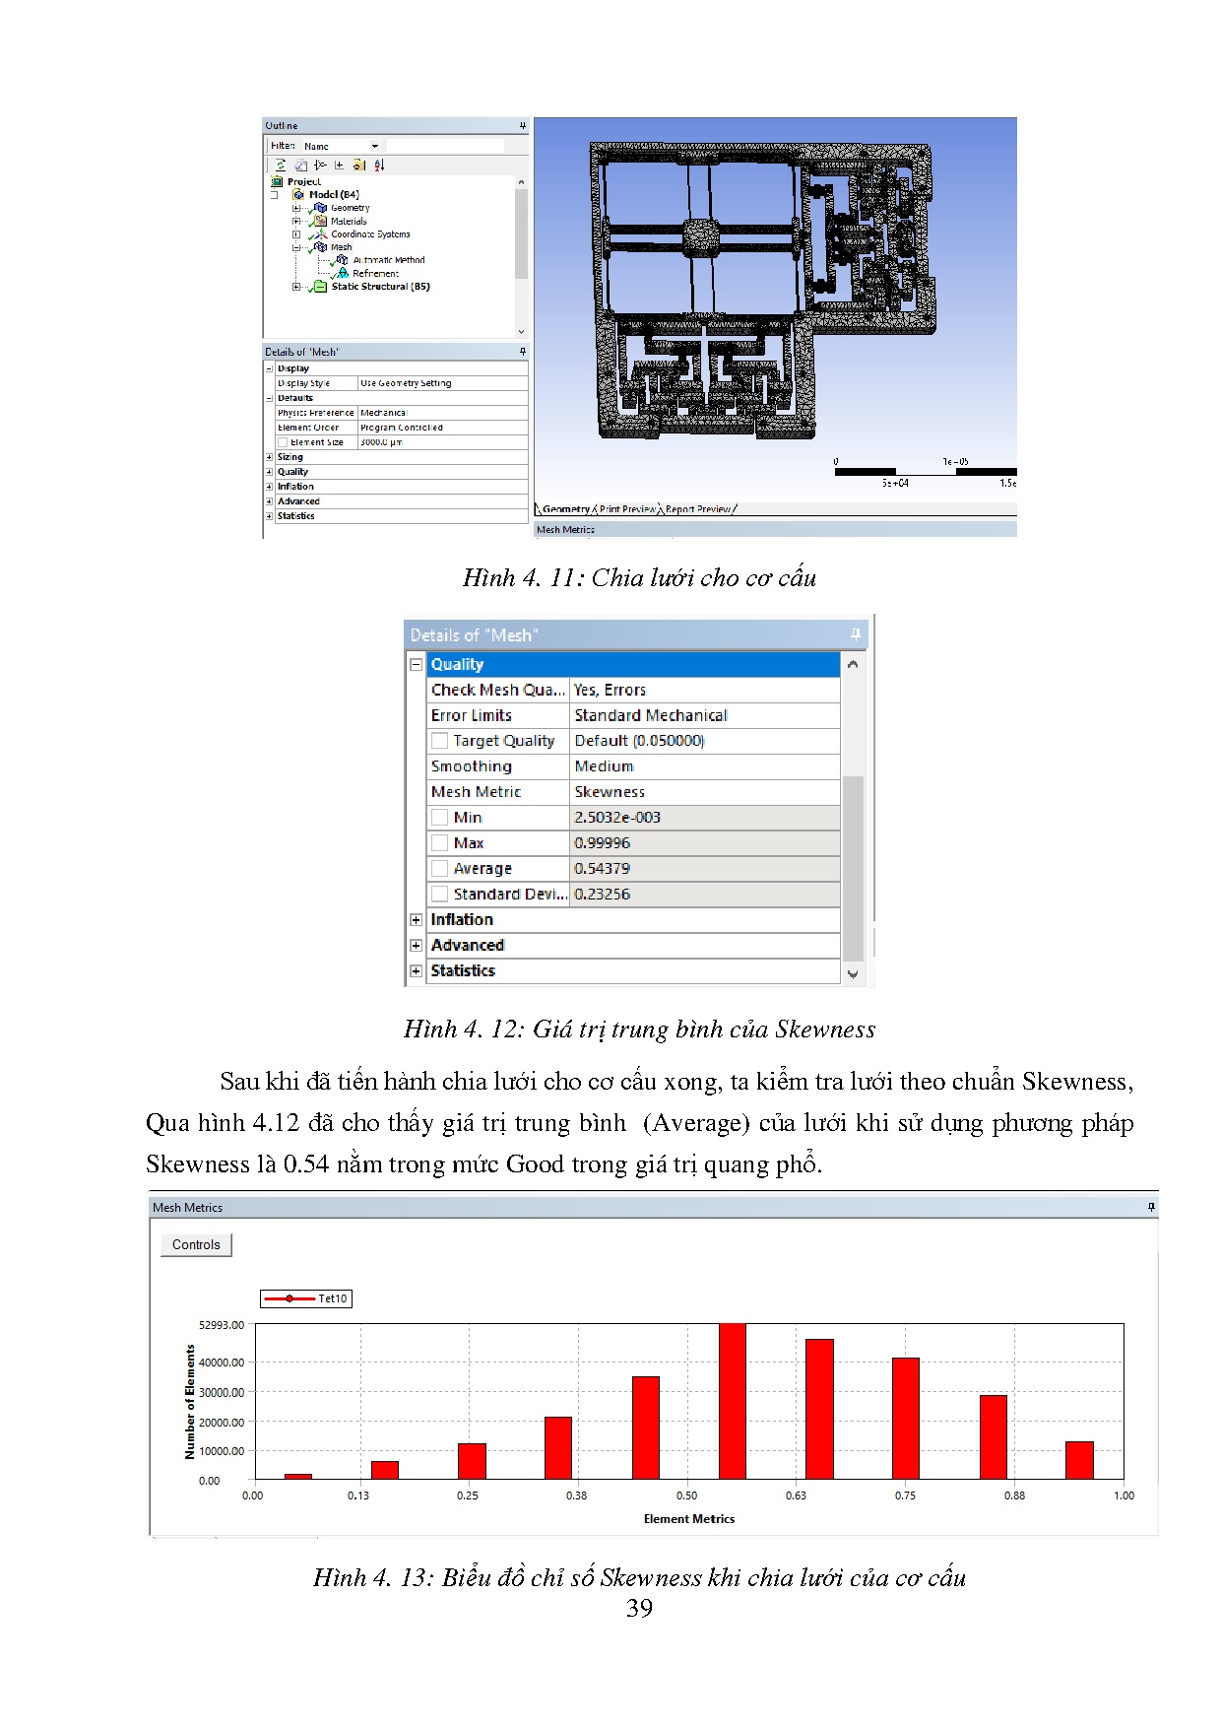Open the Filter Name dropdown
The height and width of the screenshot is (1728, 1221).
pyautogui.click(x=374, y=146)
